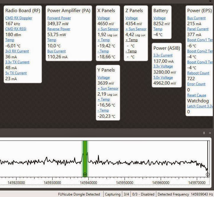Open the Reboot Count link

click(198, 73)
